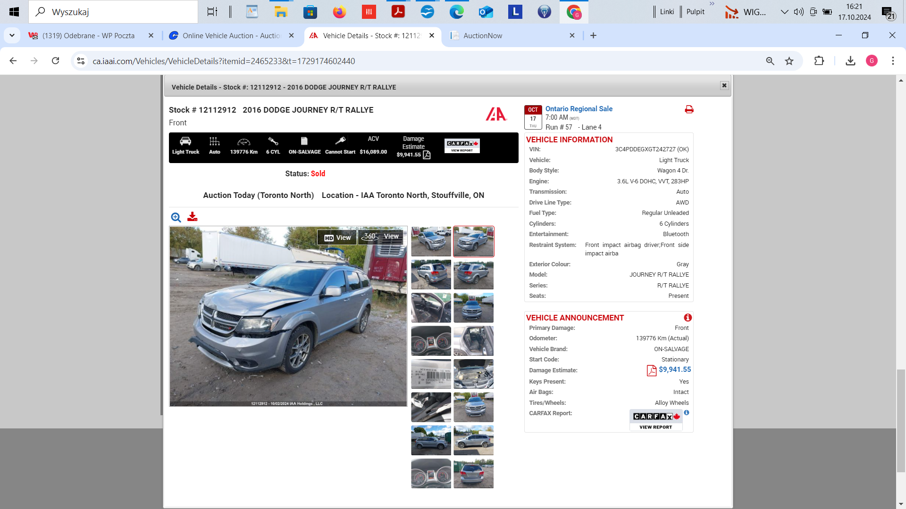The width and height of the screenshot is (906, 509).
Task: Open browser downloads icon
Action: coord(850,61)
